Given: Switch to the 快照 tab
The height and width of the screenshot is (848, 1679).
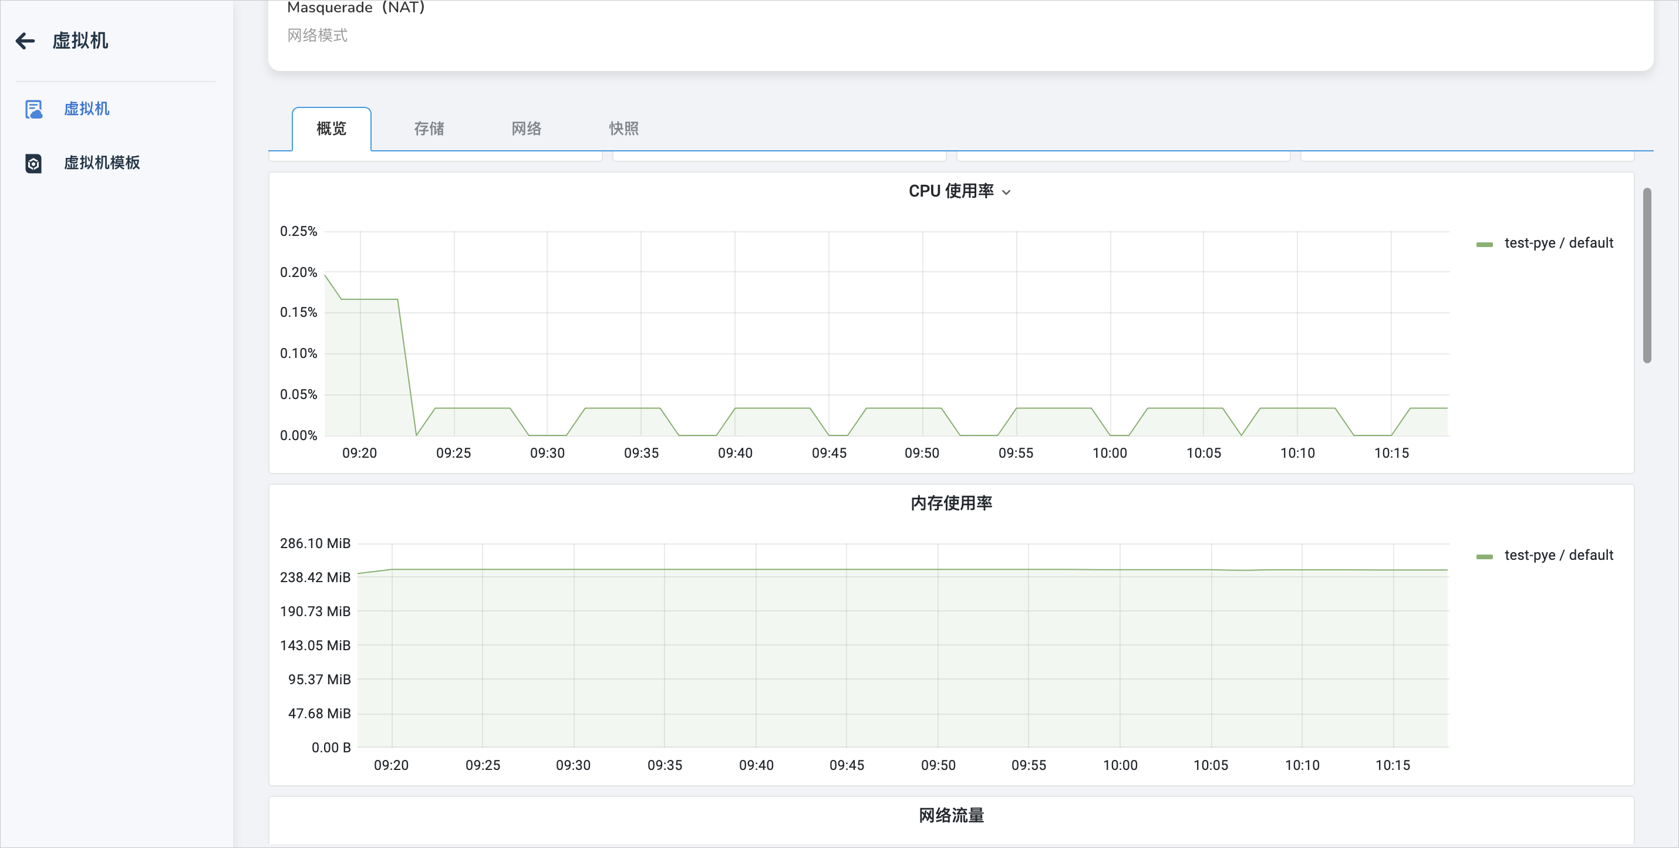Looking at the screenshot, I should tap(624, 129).
